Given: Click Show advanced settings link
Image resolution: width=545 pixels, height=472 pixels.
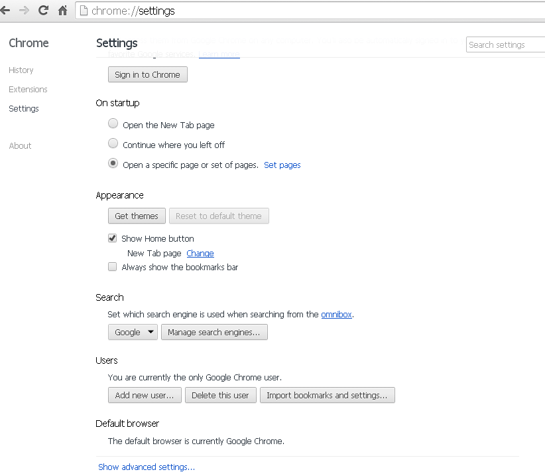Looking at the screenshot, I should pos(147,467).
